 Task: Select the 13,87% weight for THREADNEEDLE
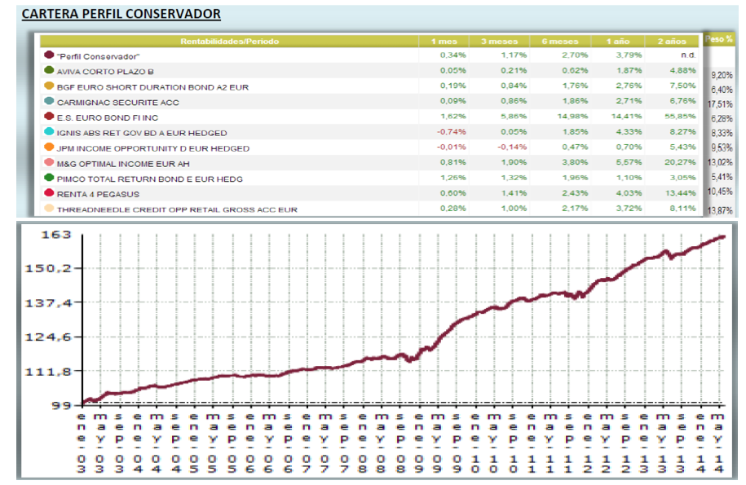click(720, 210)
